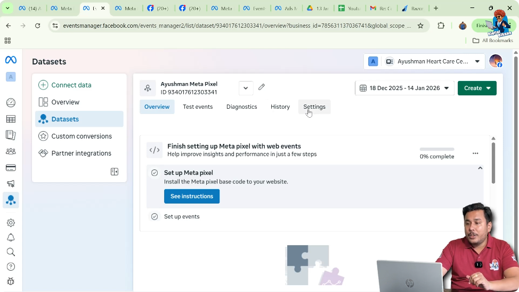The image size is (519, 292).
Task: Toggle the Set up events checkmark
Action: point(155,216)
